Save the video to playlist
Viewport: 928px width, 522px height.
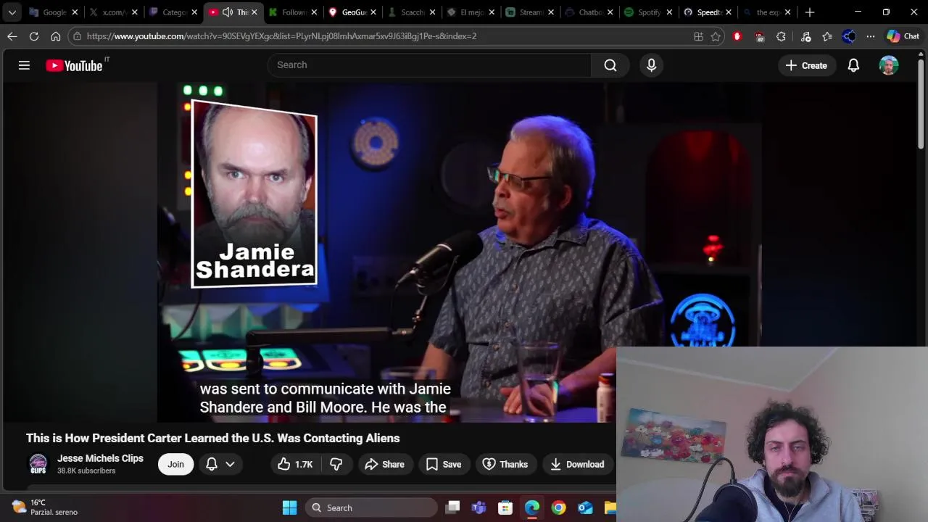point(444,464)
